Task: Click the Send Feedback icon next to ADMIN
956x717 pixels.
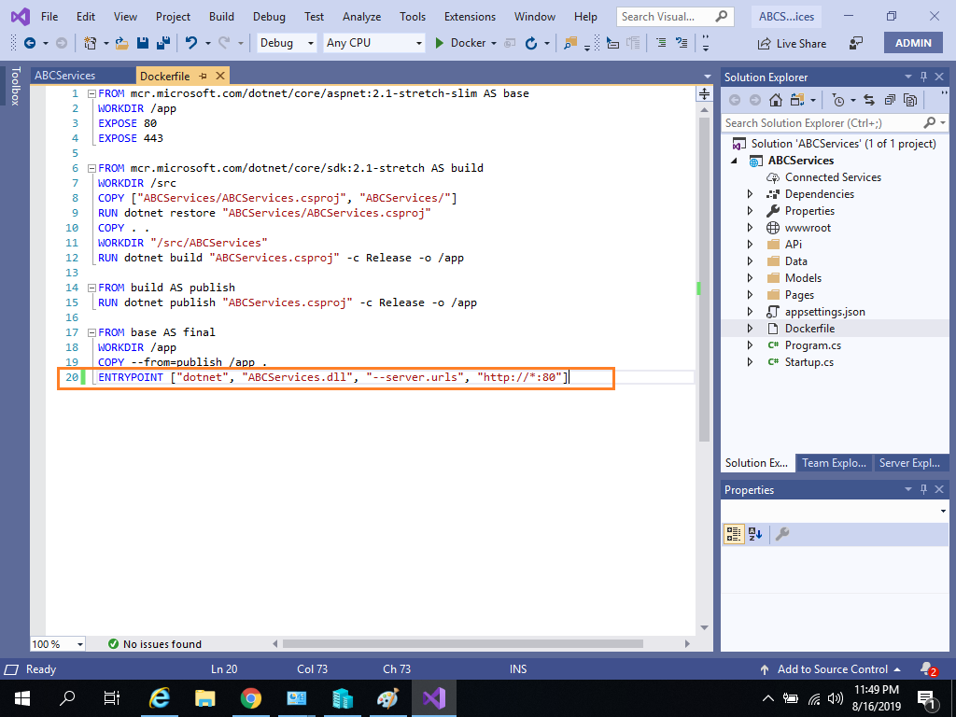Action: pyautogui.click(x=856, y=43)
